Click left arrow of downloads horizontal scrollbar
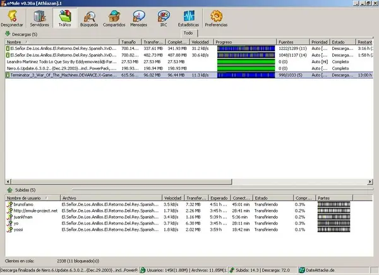Image resolution: width=379 pixels, height=275 pixels. [x=8, y=181]
